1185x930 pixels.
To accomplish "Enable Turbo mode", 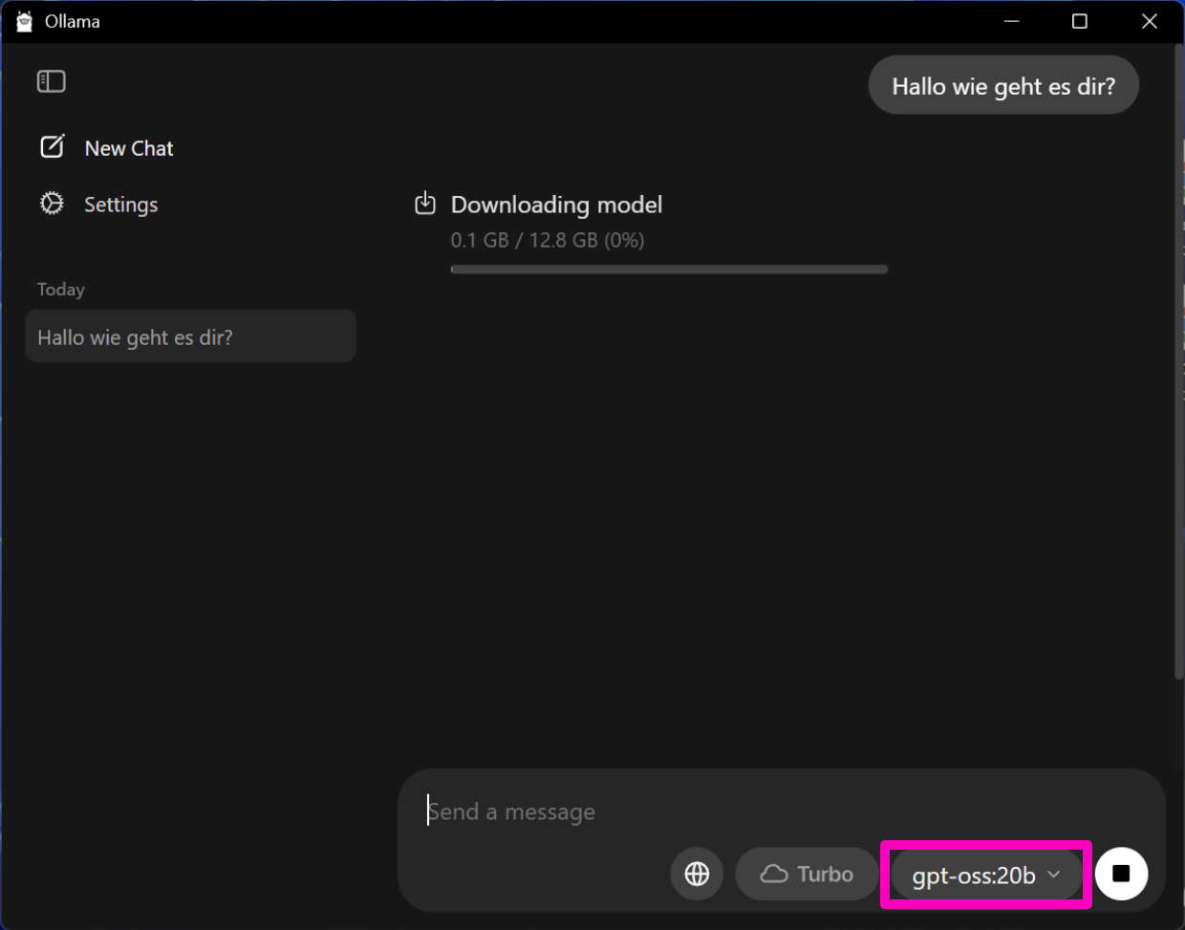I will [807, 874].
